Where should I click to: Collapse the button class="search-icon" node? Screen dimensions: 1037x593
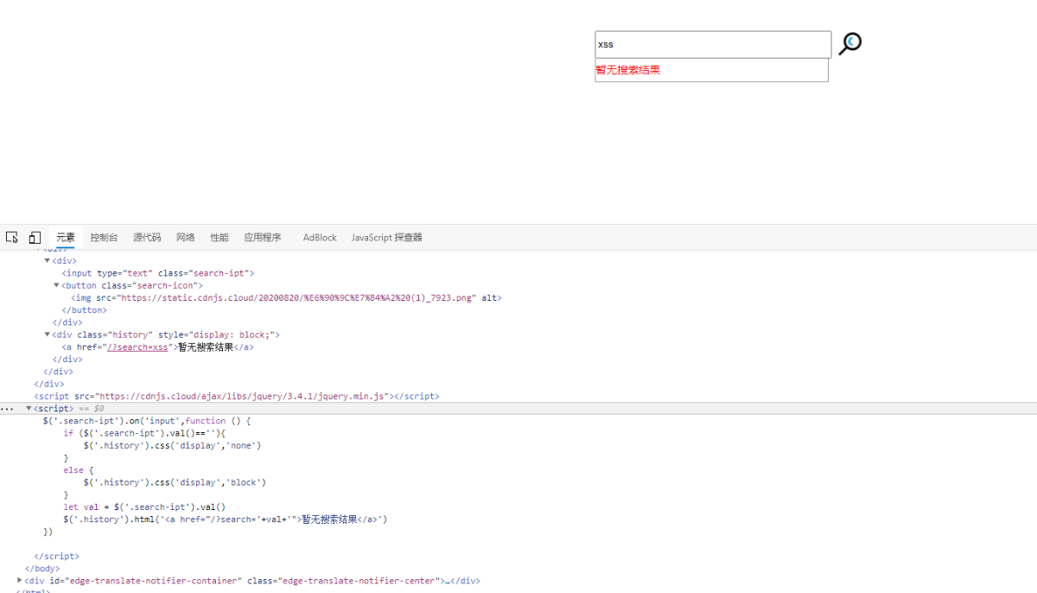57,285
